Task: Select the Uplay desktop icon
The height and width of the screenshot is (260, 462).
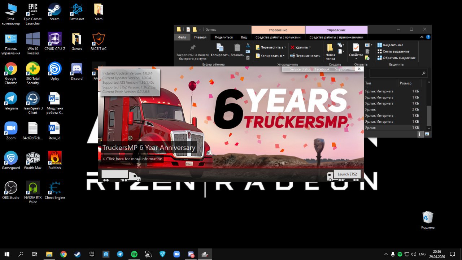Action: tap(55, 71)
